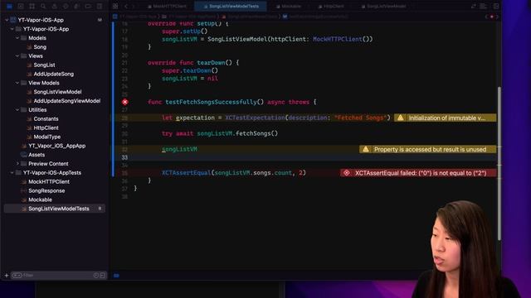Click warning triangle beside 'Initialization of immutable'

[x=400, y=118]
